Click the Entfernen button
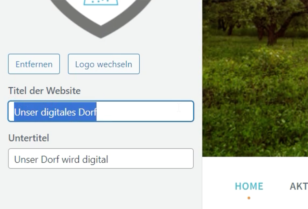 34,64
